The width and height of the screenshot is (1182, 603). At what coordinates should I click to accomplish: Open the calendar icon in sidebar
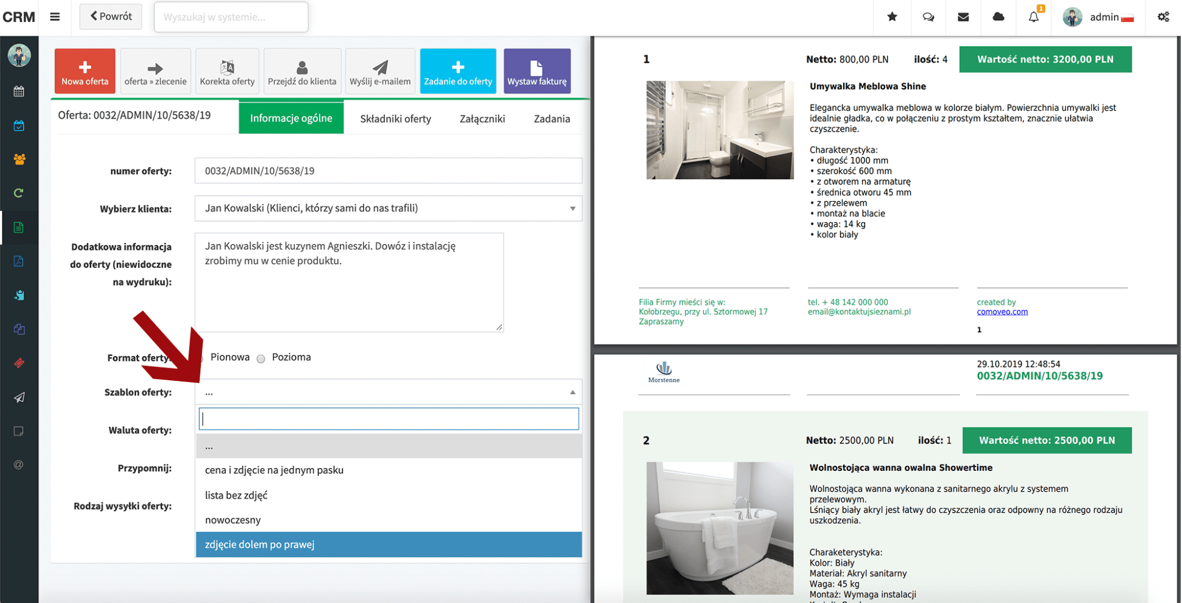(x=19, y=91)
